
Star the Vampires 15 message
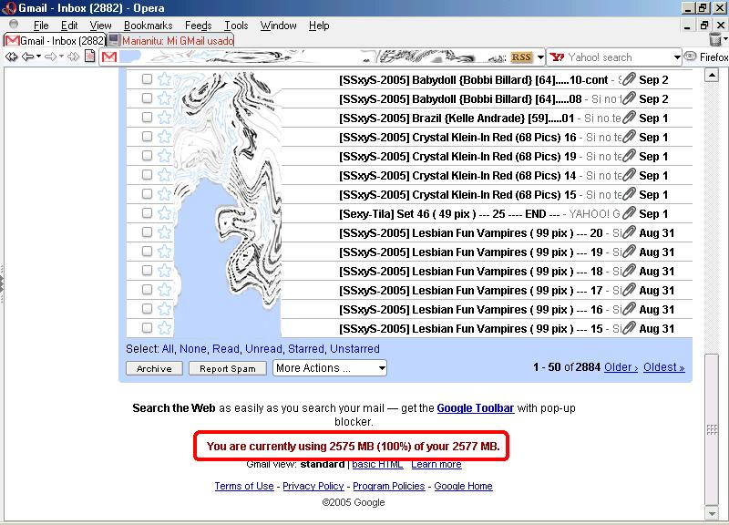point(165,328)
